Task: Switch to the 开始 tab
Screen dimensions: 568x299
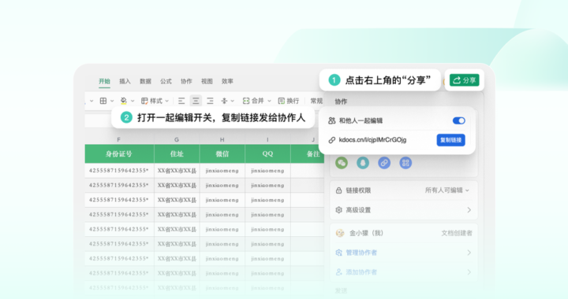Action: (104, 81)
